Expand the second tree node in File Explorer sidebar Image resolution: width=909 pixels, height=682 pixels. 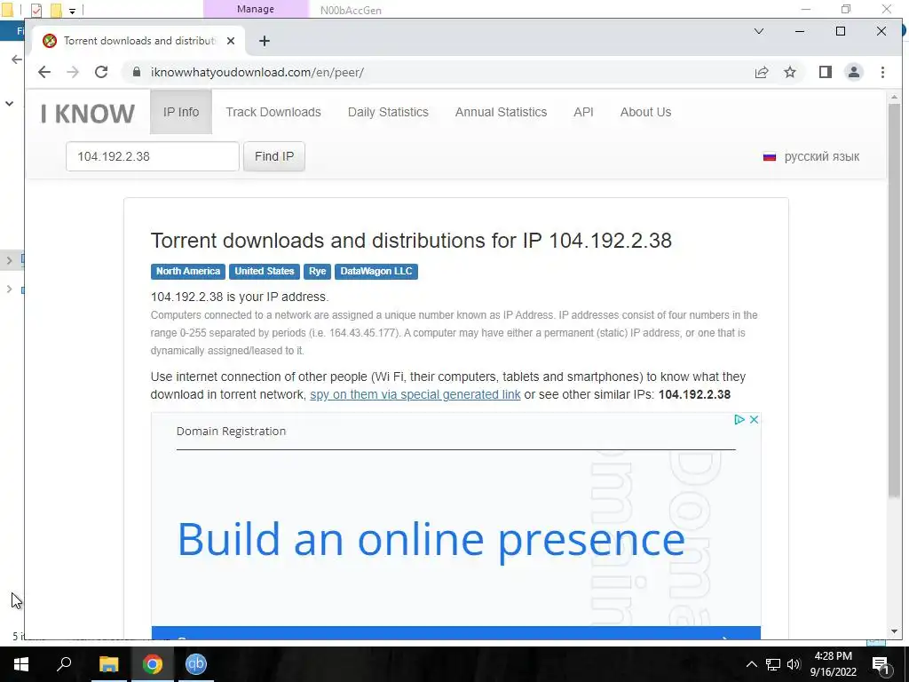click(9, 289)
